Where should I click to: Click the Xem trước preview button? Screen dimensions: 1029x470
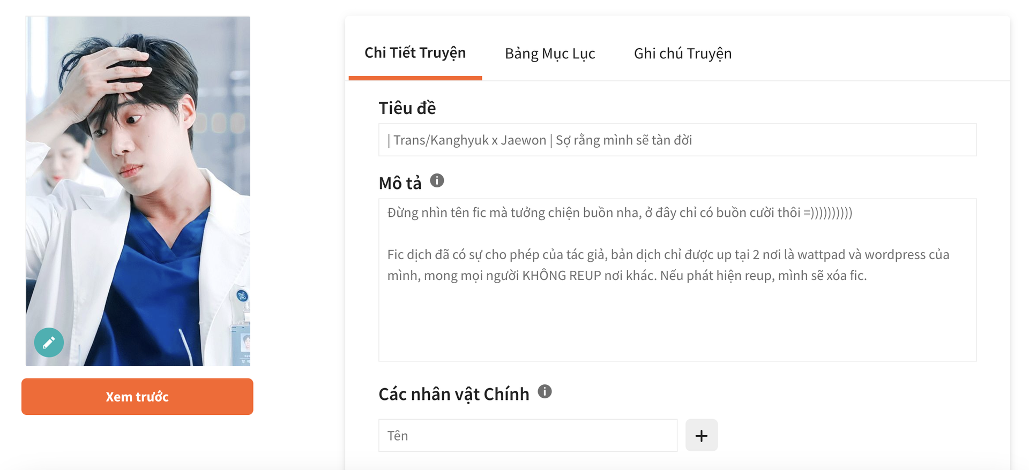(x=137, y=397)
